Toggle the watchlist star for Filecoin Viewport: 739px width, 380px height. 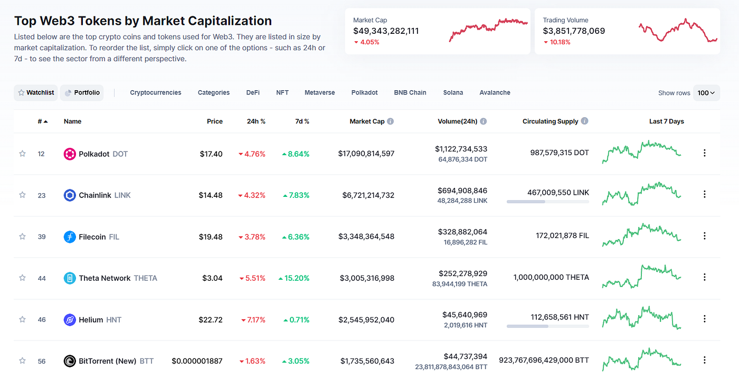22,236
